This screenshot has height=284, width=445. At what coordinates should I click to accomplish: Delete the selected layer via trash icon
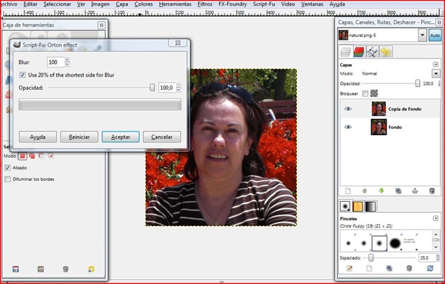point(432,191)
